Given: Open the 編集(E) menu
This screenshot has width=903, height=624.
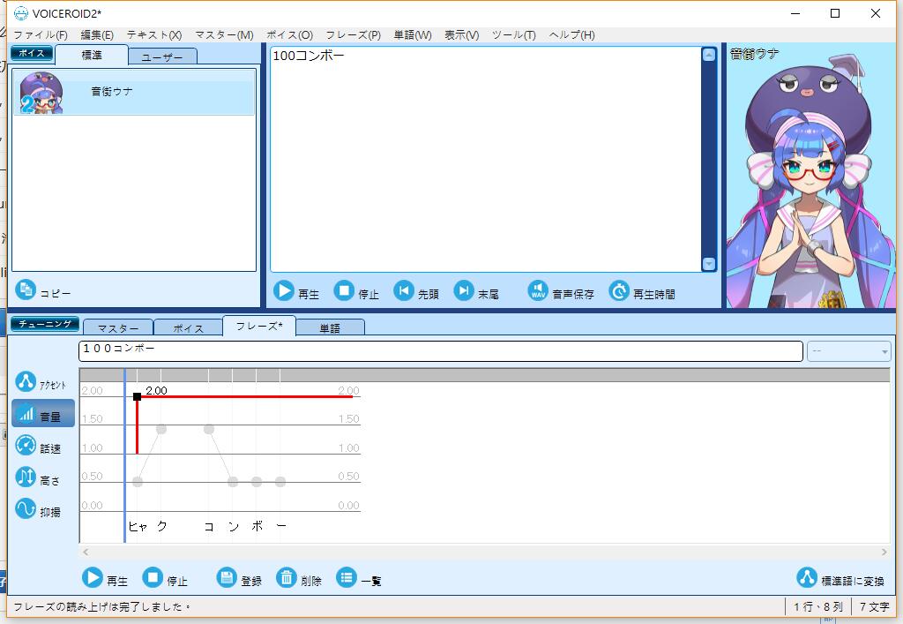Looking at the screenshot, I should 97,35.
